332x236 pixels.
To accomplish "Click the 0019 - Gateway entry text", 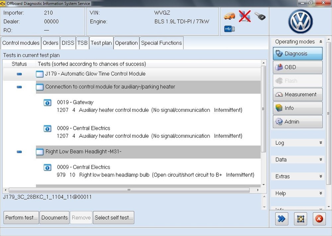I will (75, 102).
